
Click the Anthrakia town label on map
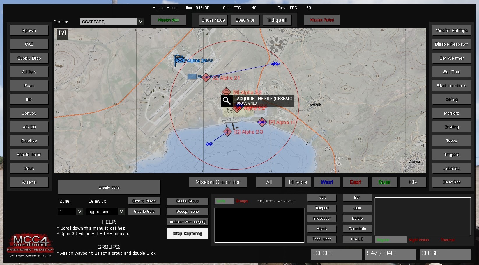pyautogui.click(x=316, y=105)
